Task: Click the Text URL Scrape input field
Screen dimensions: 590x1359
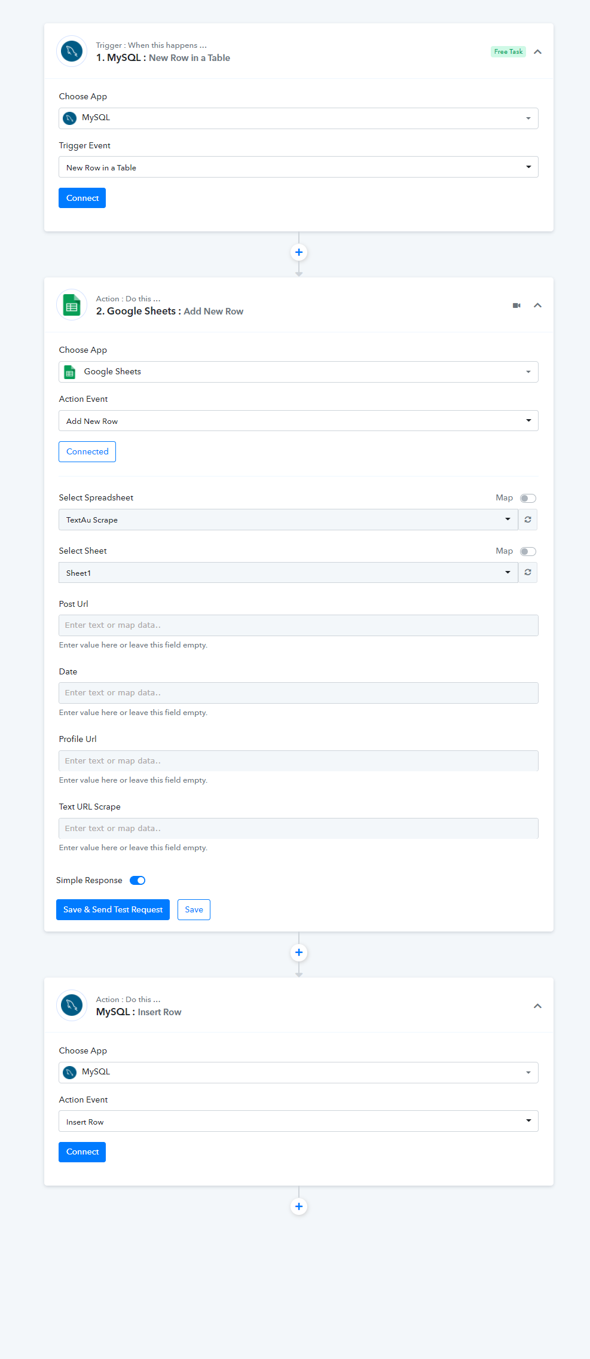Action: 298,828
